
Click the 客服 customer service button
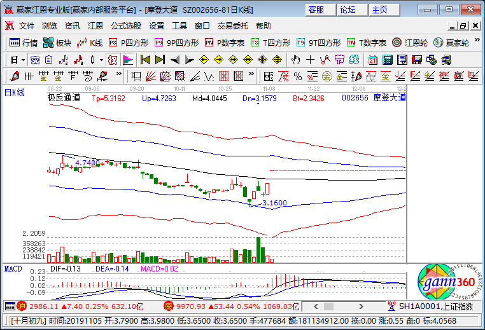click(320, 10)
